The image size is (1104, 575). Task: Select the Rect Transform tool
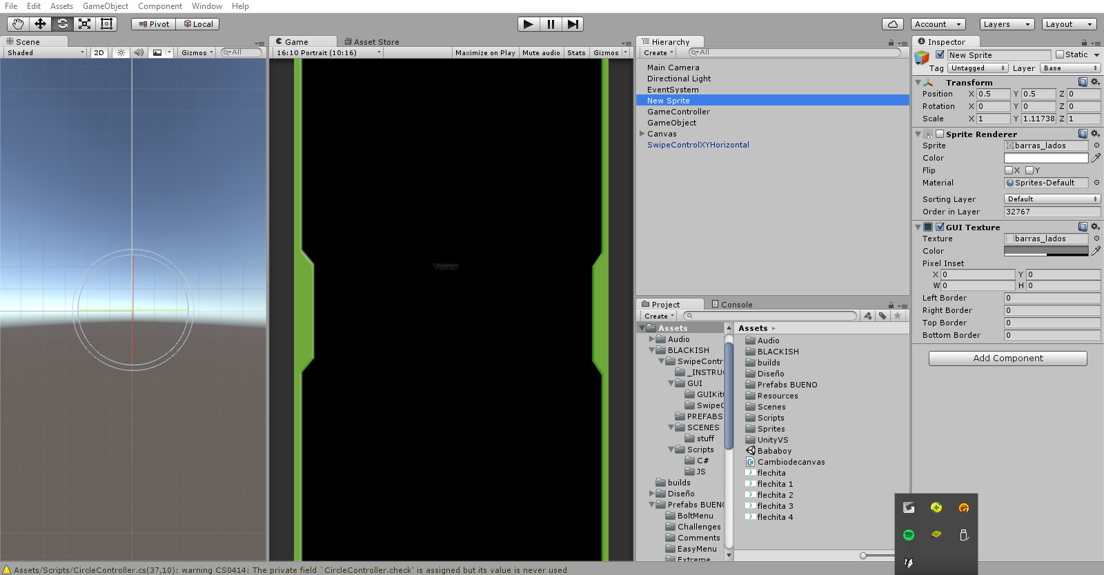[x=106, y=24]
